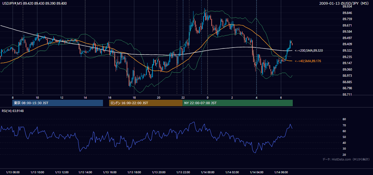373x175 pixels.
Task: Click price axis label 88.711
Action: pos(347,94)
